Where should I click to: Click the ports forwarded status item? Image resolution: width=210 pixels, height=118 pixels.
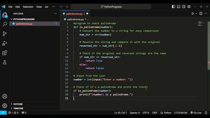coord(24,113)
